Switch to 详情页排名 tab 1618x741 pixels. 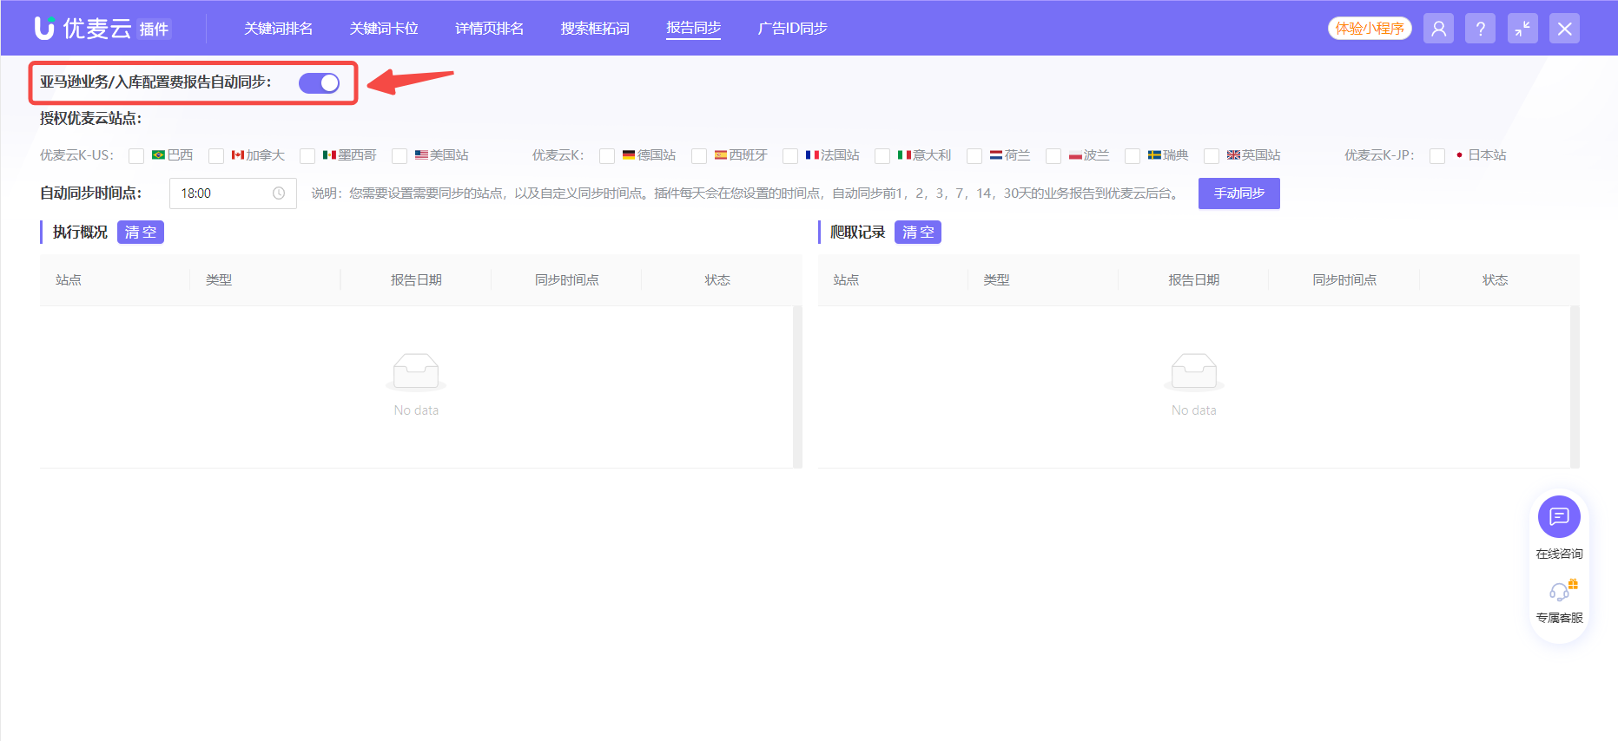click(x=490, y=29)
